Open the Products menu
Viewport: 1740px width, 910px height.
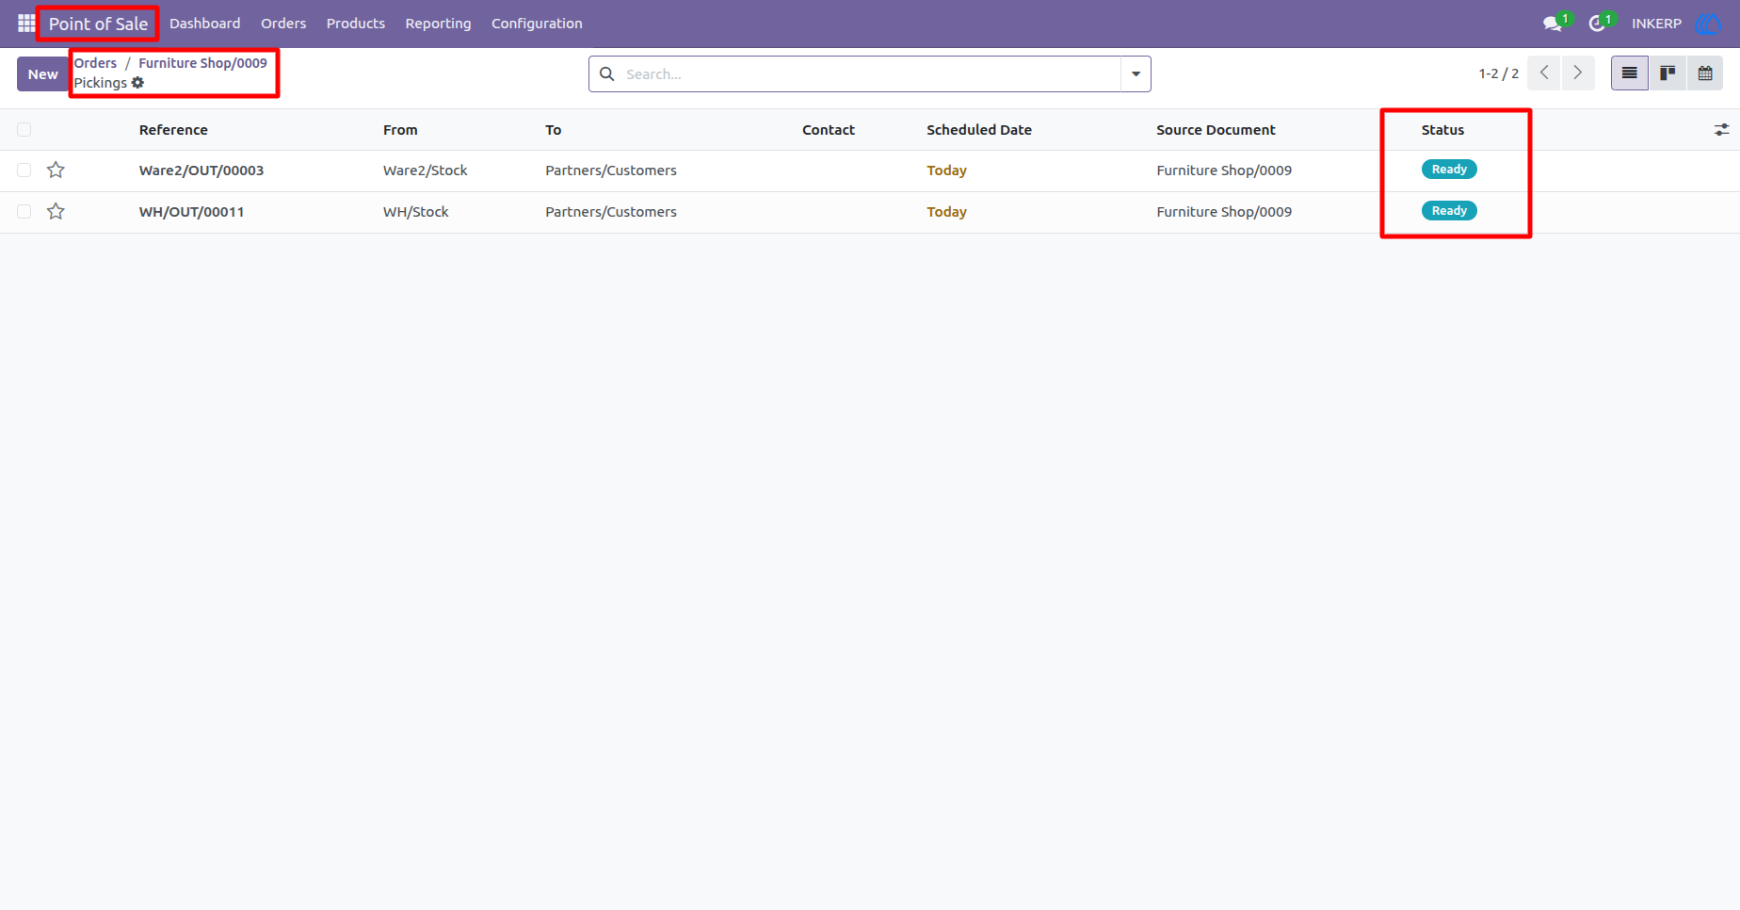tap(356, 24)
